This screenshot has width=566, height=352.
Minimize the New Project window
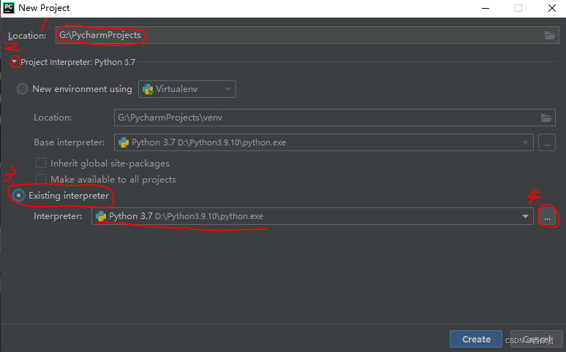click(486, 8)
